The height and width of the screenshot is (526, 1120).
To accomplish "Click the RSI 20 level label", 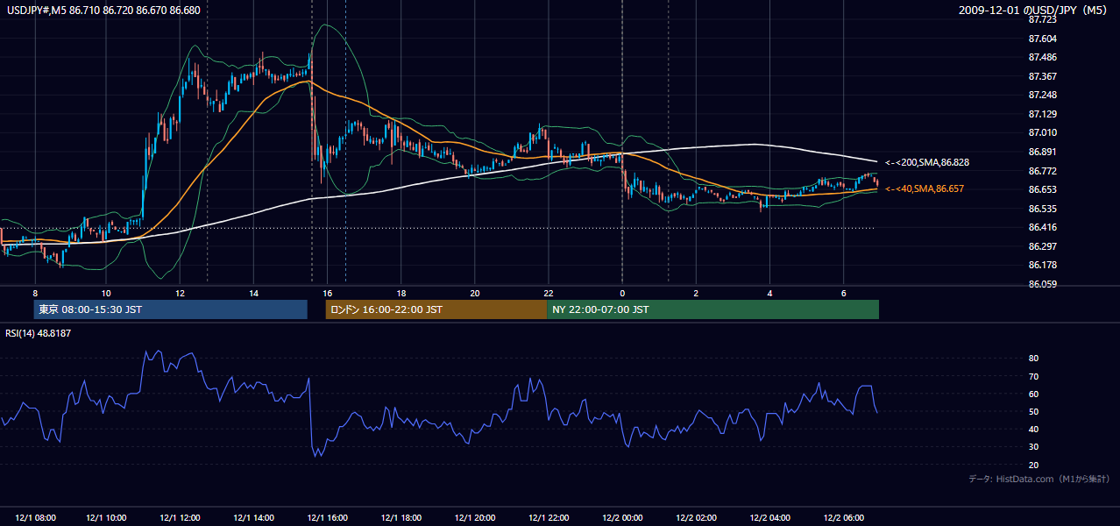I will coord(1034,465).
